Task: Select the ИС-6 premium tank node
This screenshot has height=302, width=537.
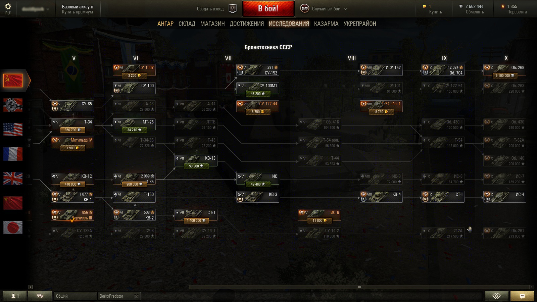Action: pyautogui.click(x=319, y=215)
